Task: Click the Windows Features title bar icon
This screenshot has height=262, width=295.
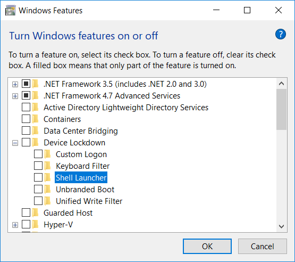Action: (x=10, y=10)
